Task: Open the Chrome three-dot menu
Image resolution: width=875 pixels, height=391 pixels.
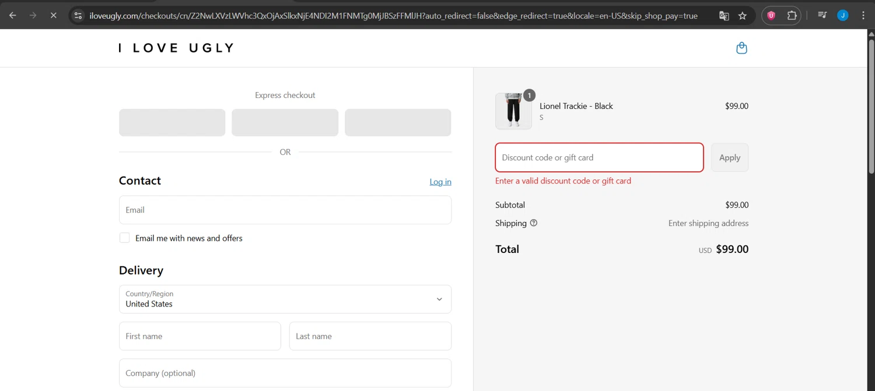Action: click(863, 16)
